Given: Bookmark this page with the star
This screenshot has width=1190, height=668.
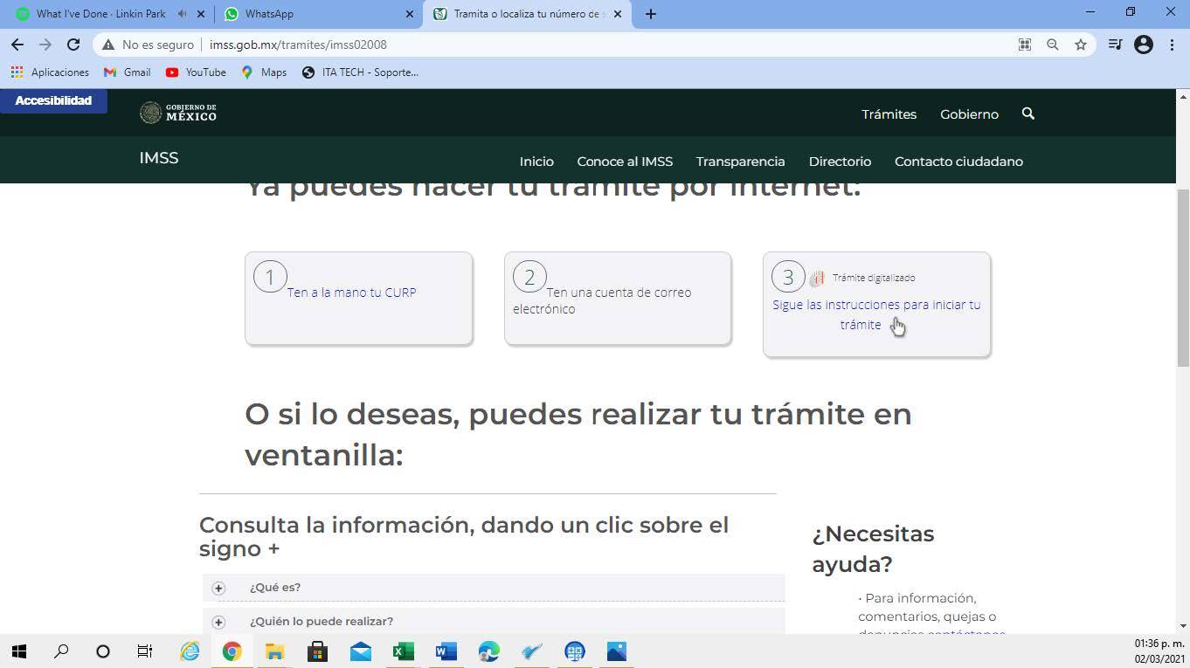Looking at the screenshot, I should pos(1081,45).
